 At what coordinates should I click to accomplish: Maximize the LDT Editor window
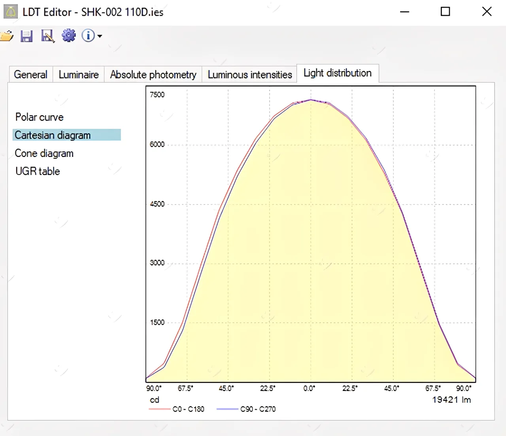(x=445, y=12)
